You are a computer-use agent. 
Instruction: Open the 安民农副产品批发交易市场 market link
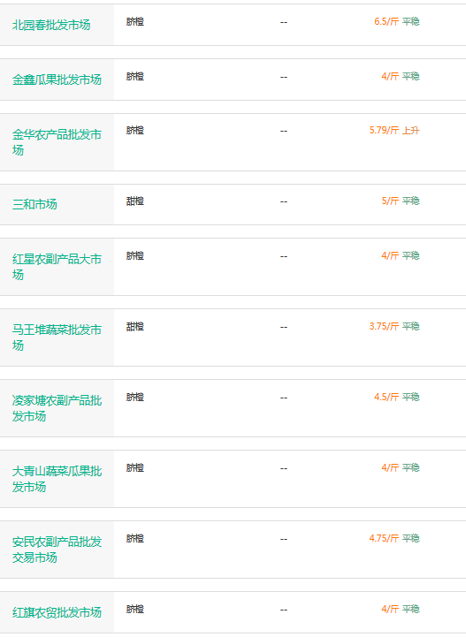coord(57,550)
